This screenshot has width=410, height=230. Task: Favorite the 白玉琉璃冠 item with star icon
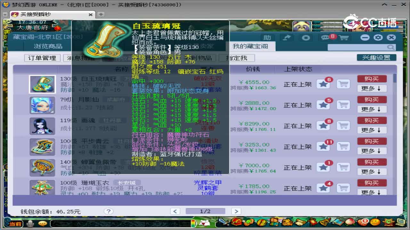tap(323, 84)
